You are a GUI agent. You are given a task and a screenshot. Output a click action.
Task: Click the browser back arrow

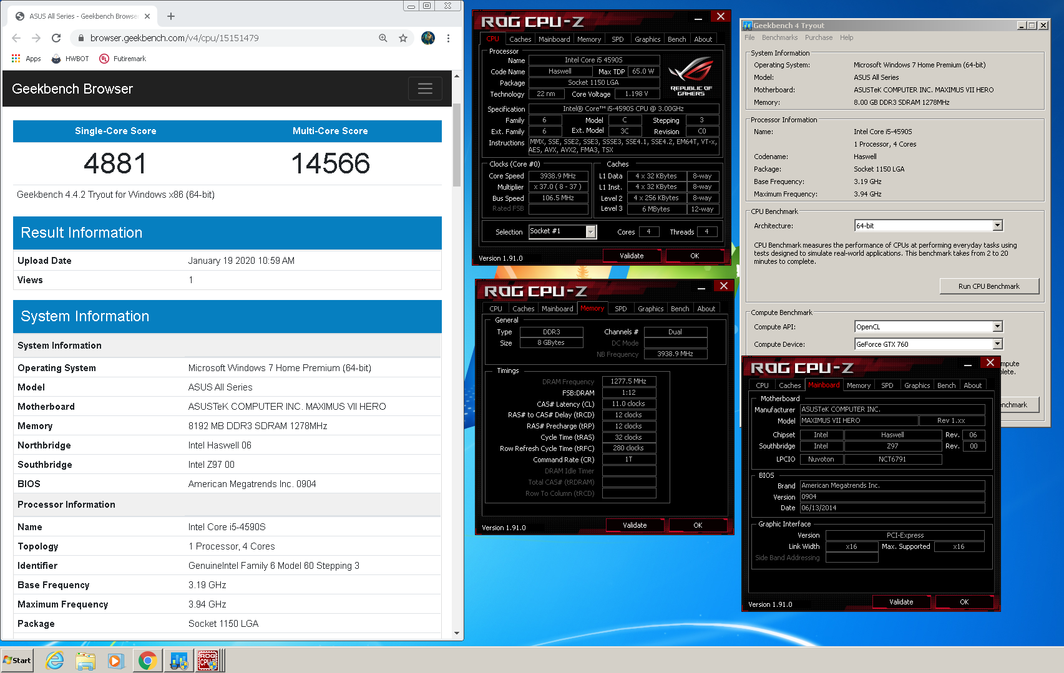(16, 38)
